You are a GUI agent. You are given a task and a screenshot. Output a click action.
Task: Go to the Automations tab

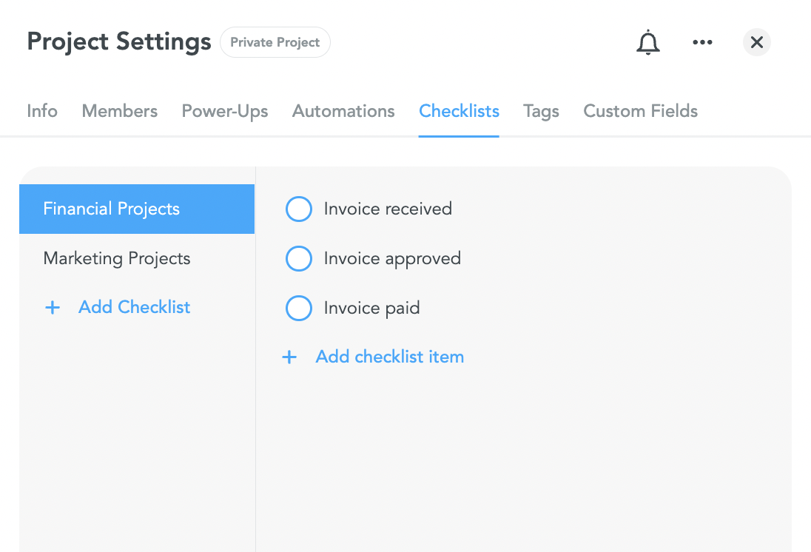pos(343,111)
